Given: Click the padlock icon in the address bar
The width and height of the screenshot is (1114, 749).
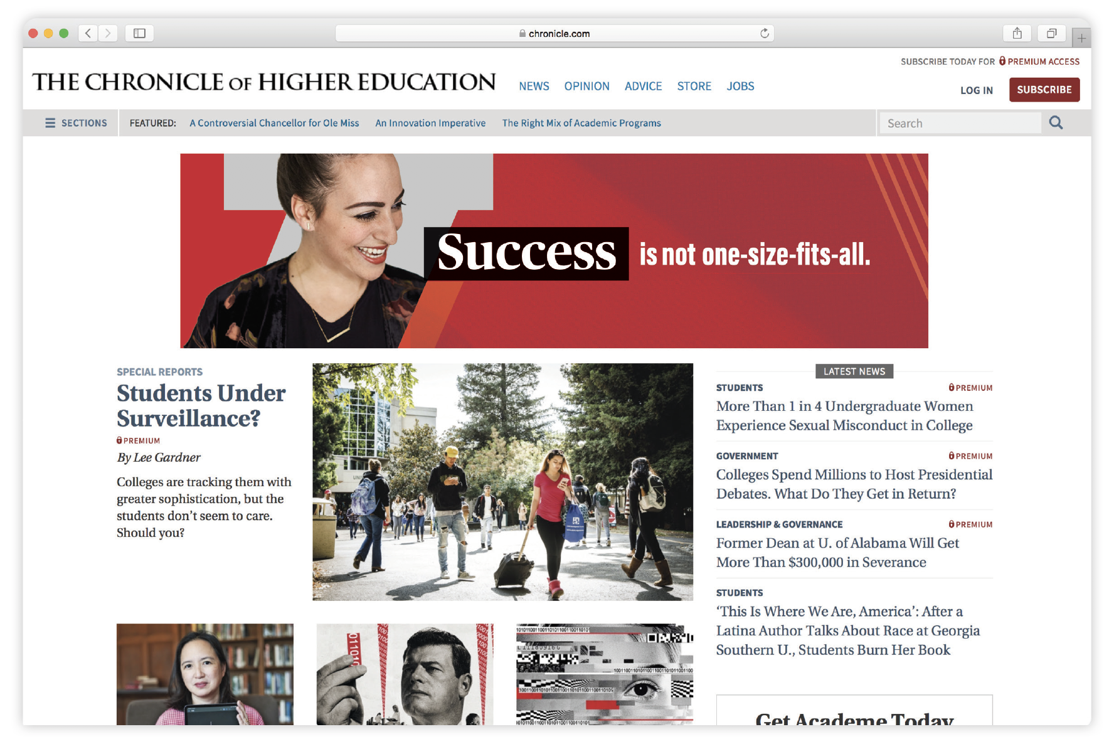Looking at the screenshot, I should coord(522,33).
